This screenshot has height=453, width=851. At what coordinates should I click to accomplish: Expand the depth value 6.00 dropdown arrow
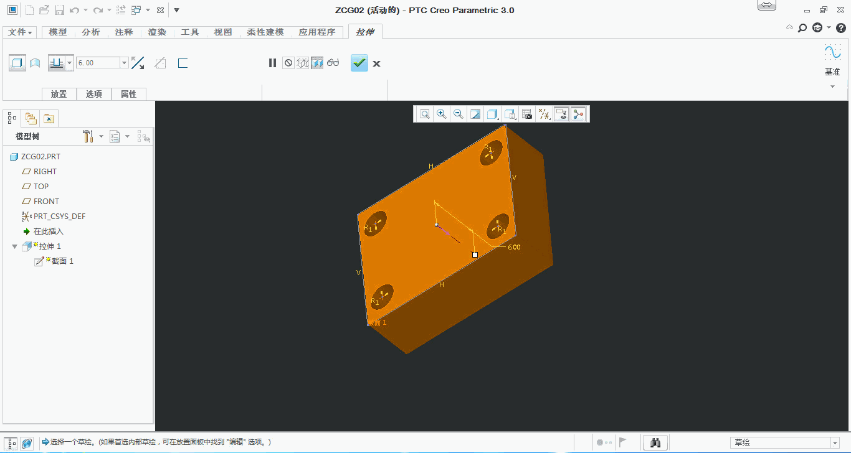pyautogui.click(x=125, y=63)
